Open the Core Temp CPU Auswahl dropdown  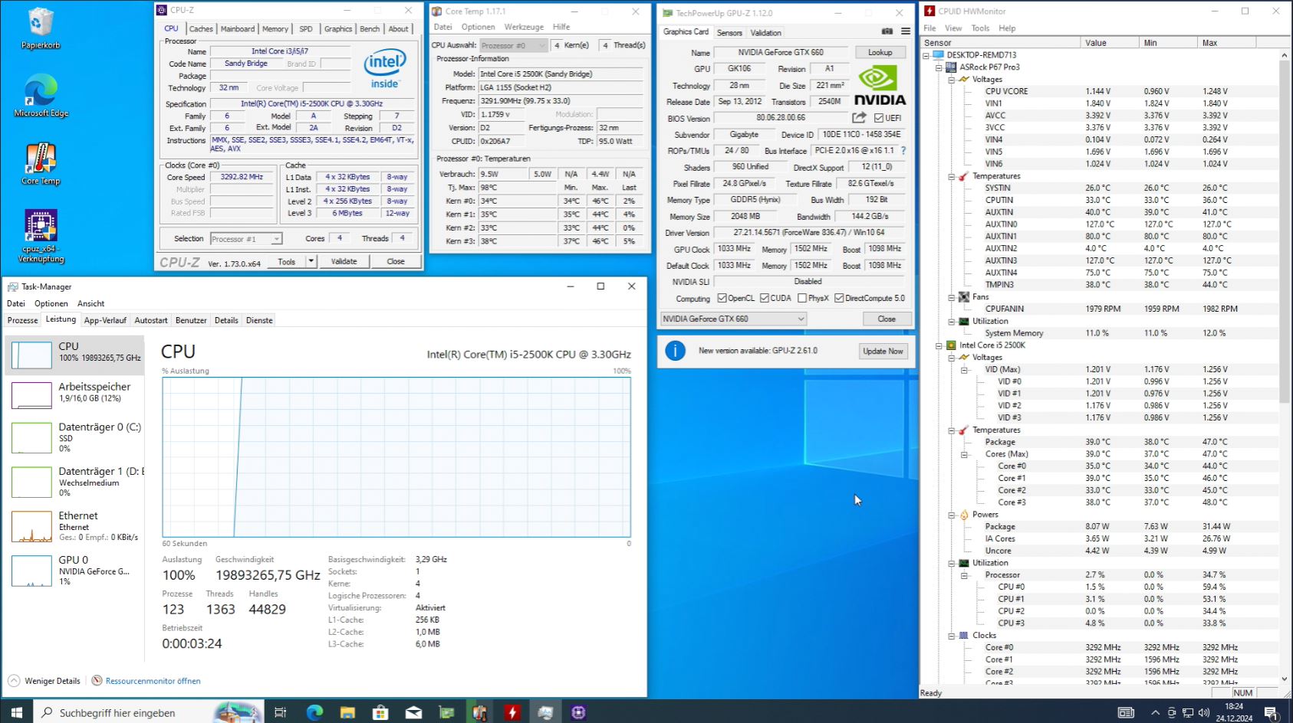pos(513,45)
